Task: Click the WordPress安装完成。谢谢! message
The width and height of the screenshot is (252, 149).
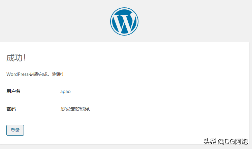Action: (x=35, y=74)
